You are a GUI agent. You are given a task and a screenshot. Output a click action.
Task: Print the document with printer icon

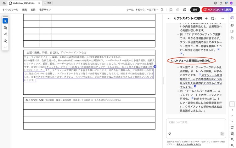(x=185, y=10)
